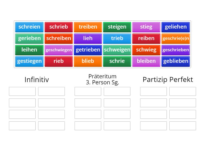This screenshot has height=153, width=205.
Task: Select the green "steigen" tile
Action: (117, 27)
